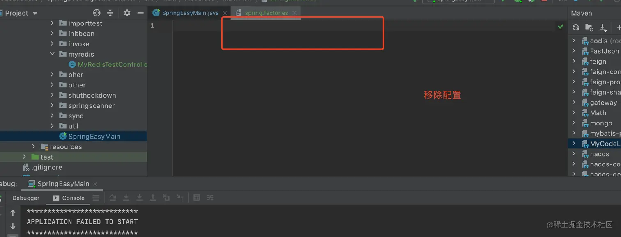Open Project panel settings gear

(x=127, y=13)
